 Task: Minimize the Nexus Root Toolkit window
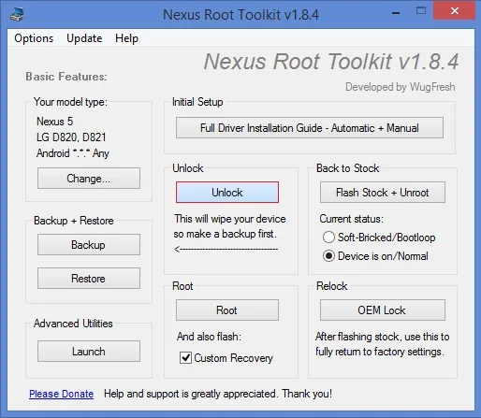pos(396,13)
